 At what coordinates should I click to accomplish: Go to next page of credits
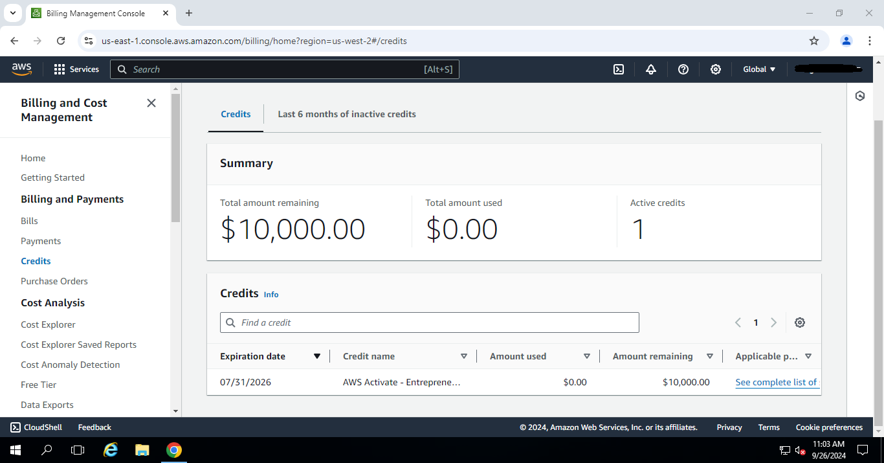[773, 322]
